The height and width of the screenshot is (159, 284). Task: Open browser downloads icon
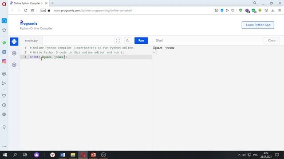pos(273,11)
